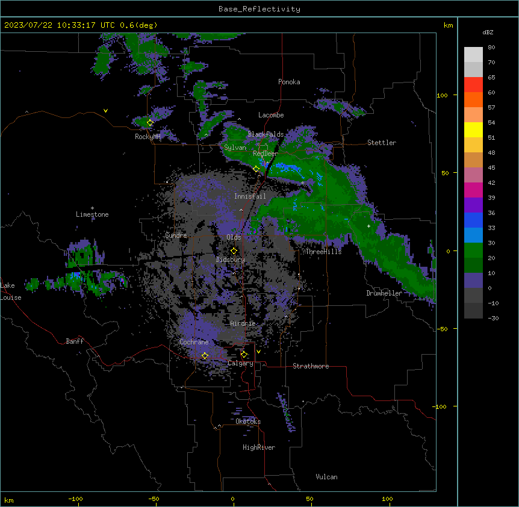Click the 65 value in dBZ legend
Image resolution: width=519 pixels, height=507 pixels.
(x=491, y=78)
